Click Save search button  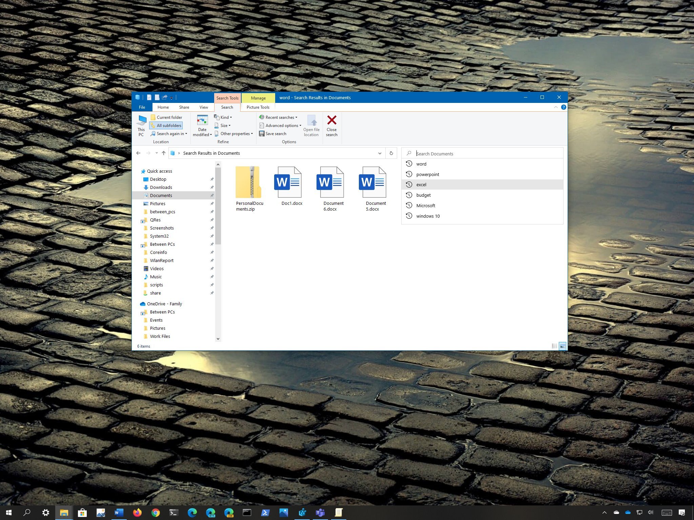click(273, 133)
